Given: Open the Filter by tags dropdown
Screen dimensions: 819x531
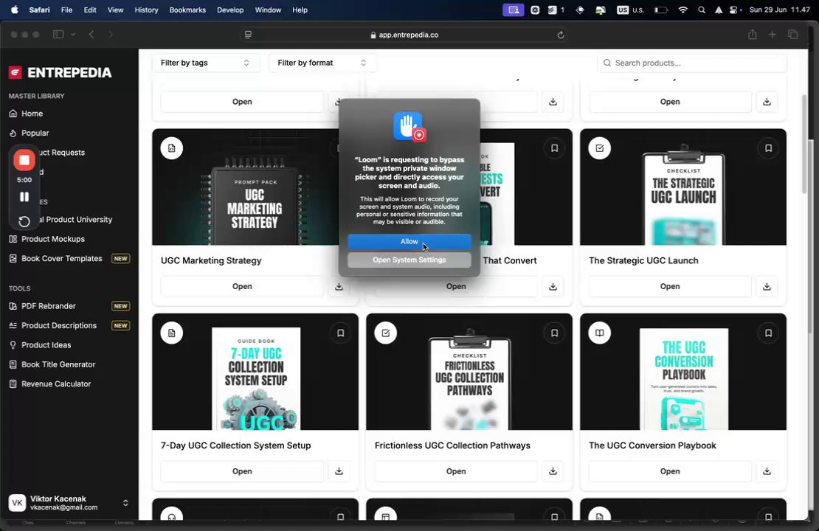Looking at the screenshot, I should [204, 63].
